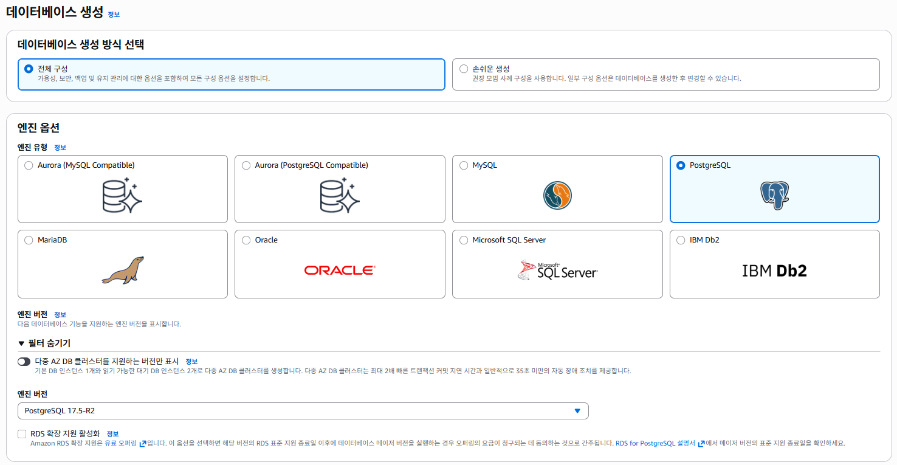Open 정보 link next to 엔진 버전 heading

(60, 315)
